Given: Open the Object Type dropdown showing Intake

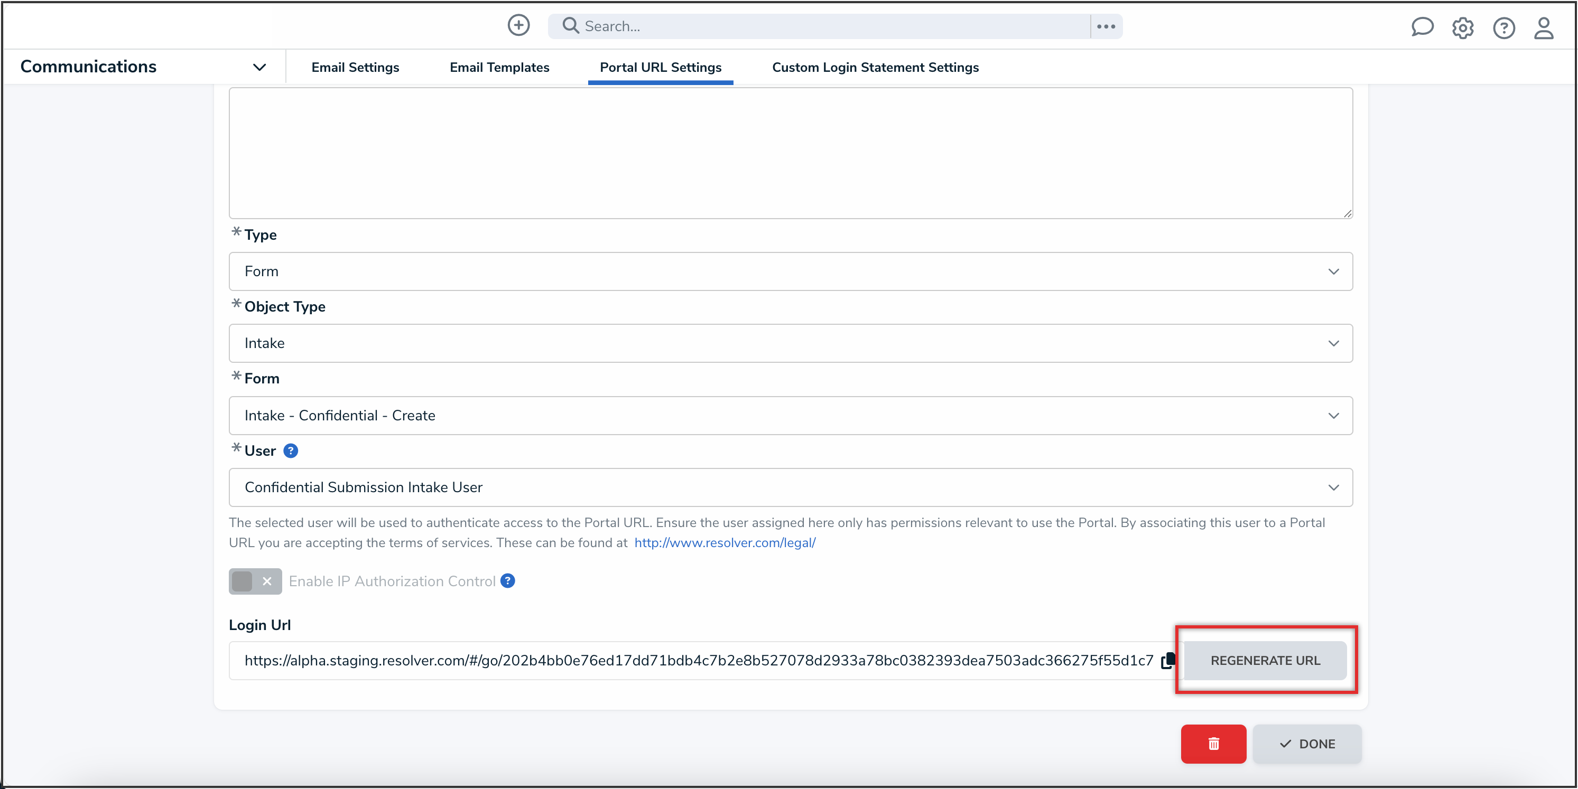Looking at the screenshot, I should click(790, 343).
